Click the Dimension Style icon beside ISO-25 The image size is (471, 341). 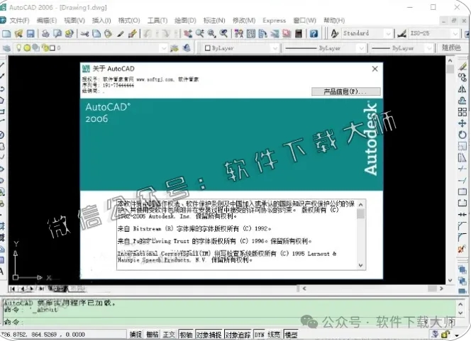point(402,33)
